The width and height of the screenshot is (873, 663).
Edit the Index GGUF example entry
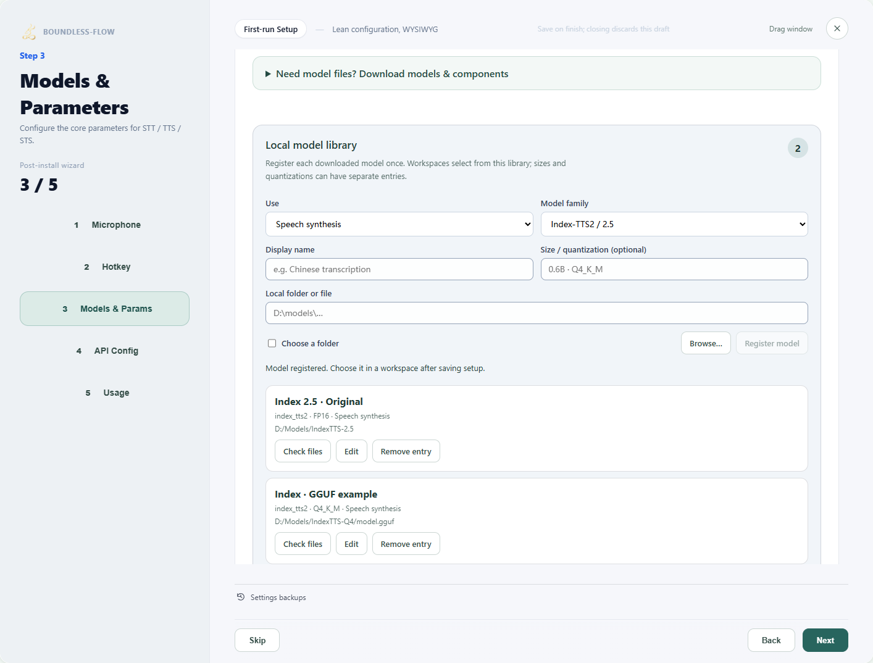coord(351,544)
